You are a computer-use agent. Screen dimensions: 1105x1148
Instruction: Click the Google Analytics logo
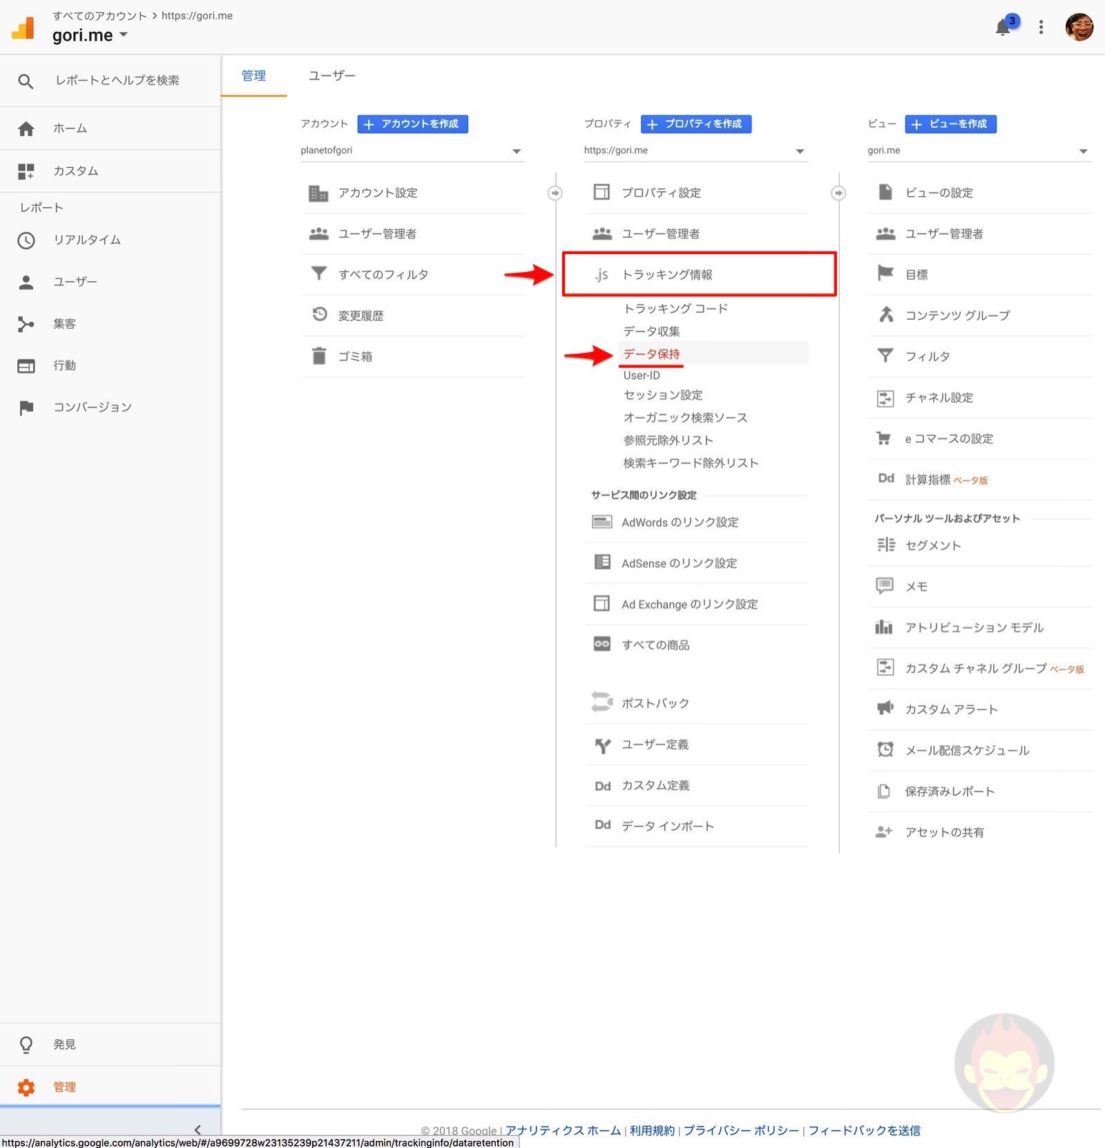[x=23, y=28]
